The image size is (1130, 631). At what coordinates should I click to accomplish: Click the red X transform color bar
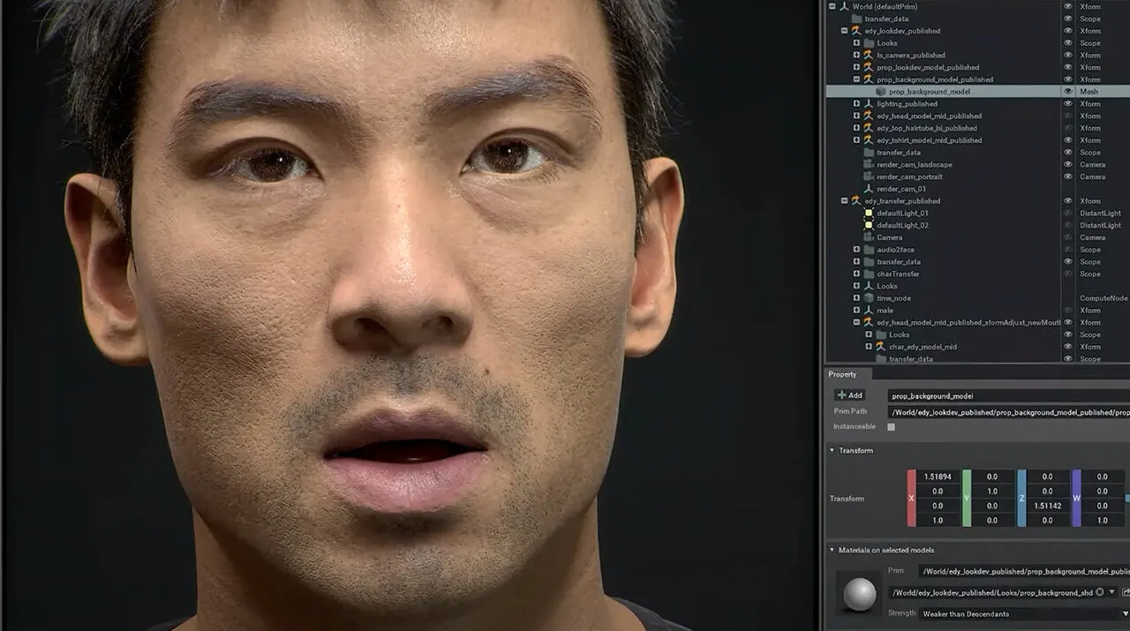pyautogui.click(x=911, y=498)
